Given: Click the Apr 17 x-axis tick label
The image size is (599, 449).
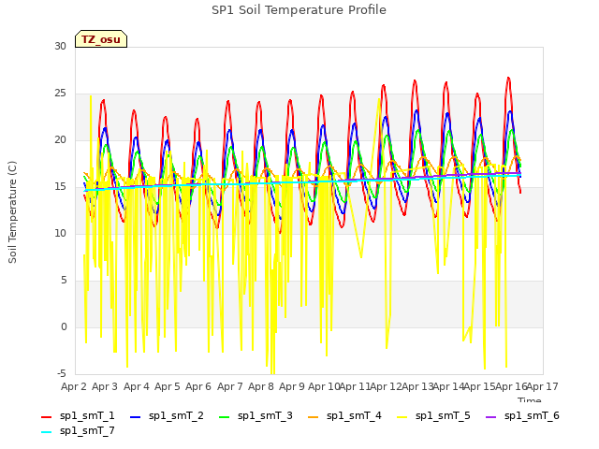Looking at the screenshot, I should (x=543, y=386).
